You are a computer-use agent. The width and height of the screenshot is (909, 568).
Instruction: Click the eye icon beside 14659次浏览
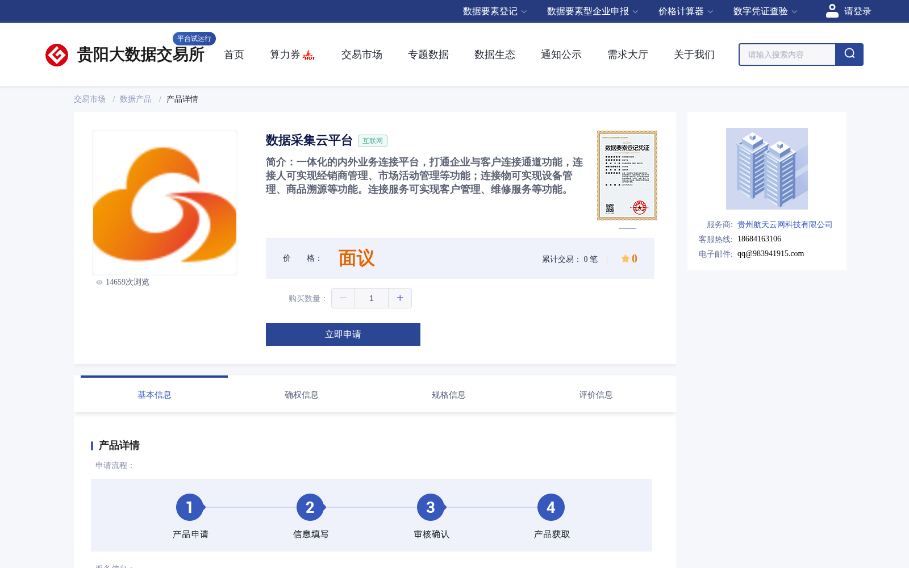pyautogui.click(x=99, y=282)
